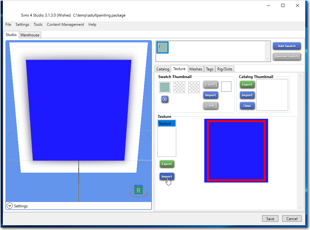Click the blue Import button under Texture
The height and width of the screenshot is (230, 310).
coord(167,176)
